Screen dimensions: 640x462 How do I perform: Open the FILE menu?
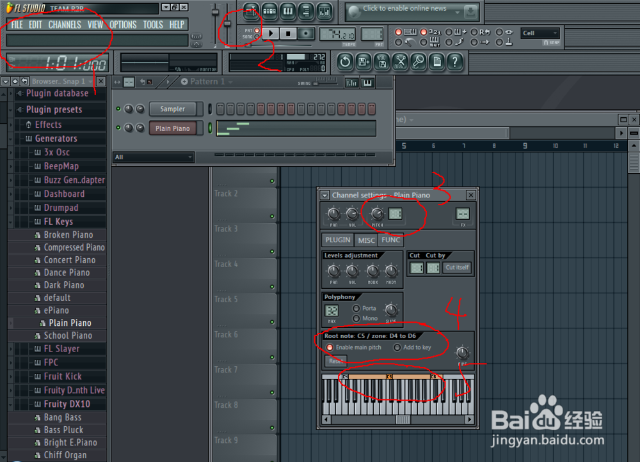(x=17, y=25)
